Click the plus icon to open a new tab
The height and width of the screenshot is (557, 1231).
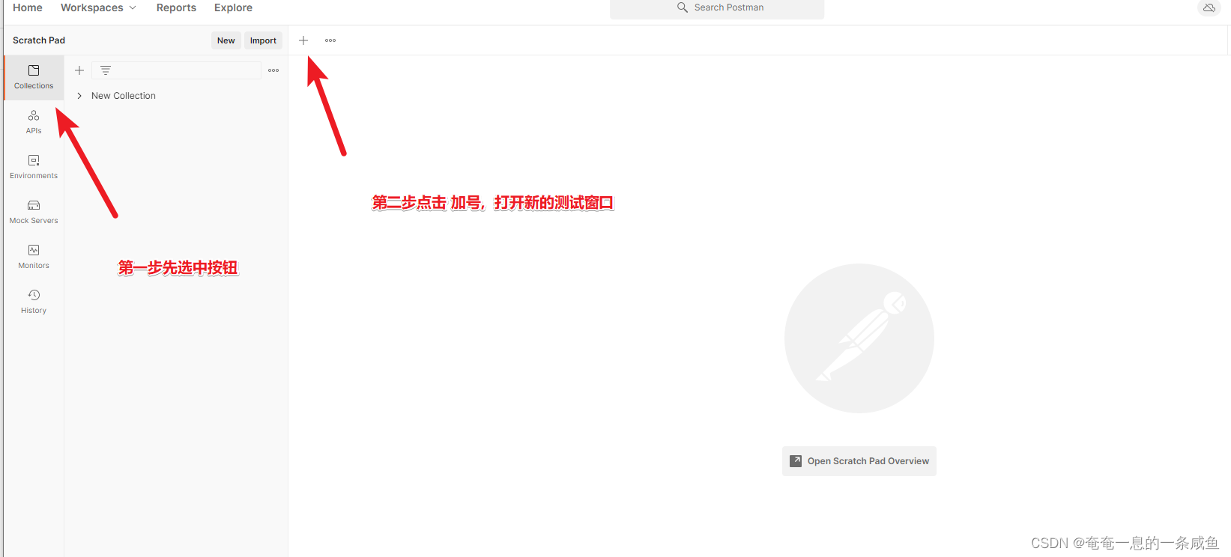(x=303, y=40)
